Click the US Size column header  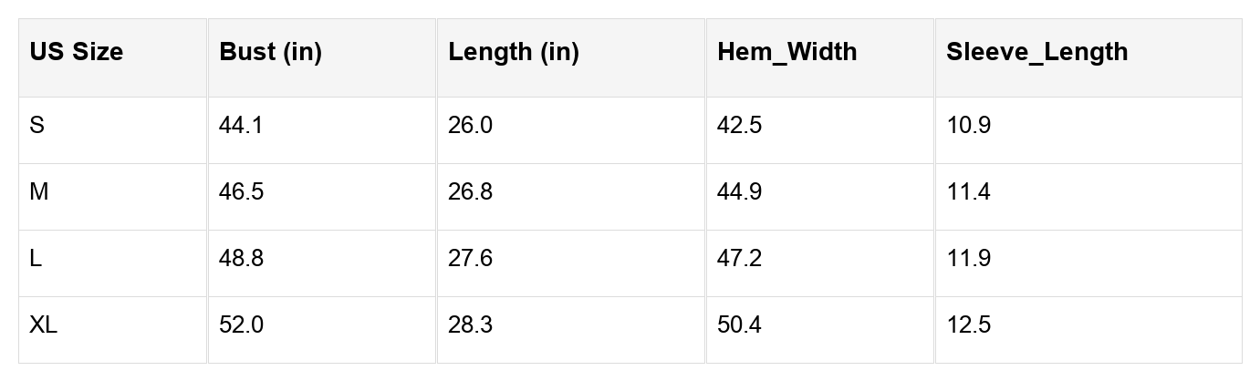tap(76, 52)
